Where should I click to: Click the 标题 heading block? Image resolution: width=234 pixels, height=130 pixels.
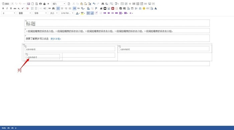coord(117,23)
